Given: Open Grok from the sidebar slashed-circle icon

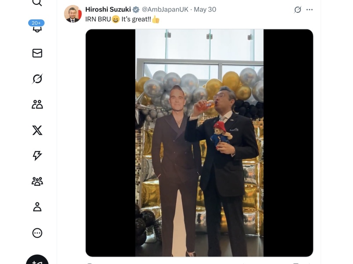Looking at the screenshot, I should pos(37,79).
